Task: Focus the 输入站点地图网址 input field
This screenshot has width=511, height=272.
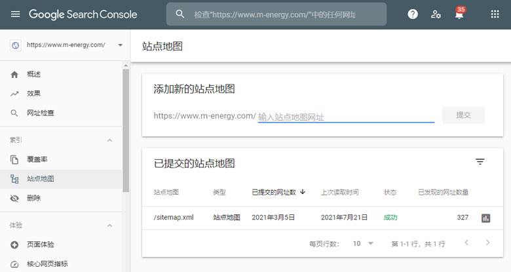Action: 346,117
